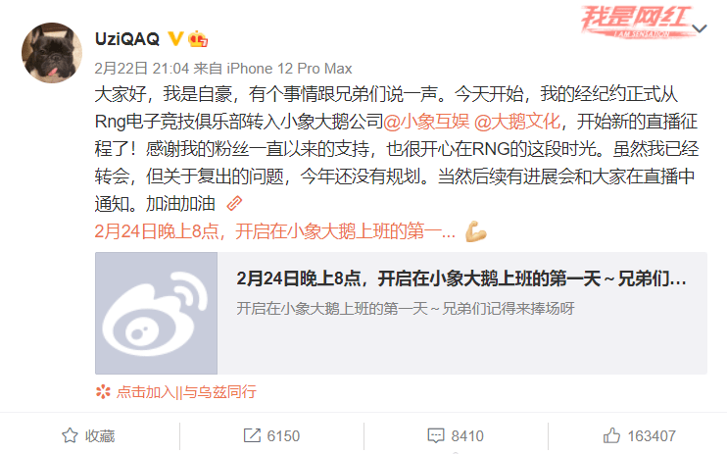This screenshot has height=454, width=727.
Task: Open orange link 2月24日晚上8点 text
Action: click(x=275, y=231)
